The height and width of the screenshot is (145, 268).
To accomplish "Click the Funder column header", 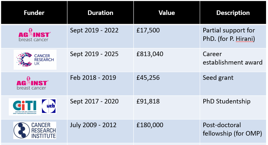I will pyautogui.click(x=34, y=13).
